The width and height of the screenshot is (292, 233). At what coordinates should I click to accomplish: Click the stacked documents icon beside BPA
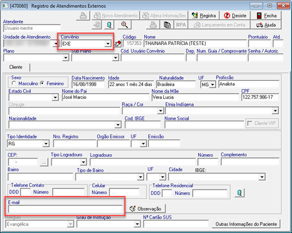coord(167,25)
